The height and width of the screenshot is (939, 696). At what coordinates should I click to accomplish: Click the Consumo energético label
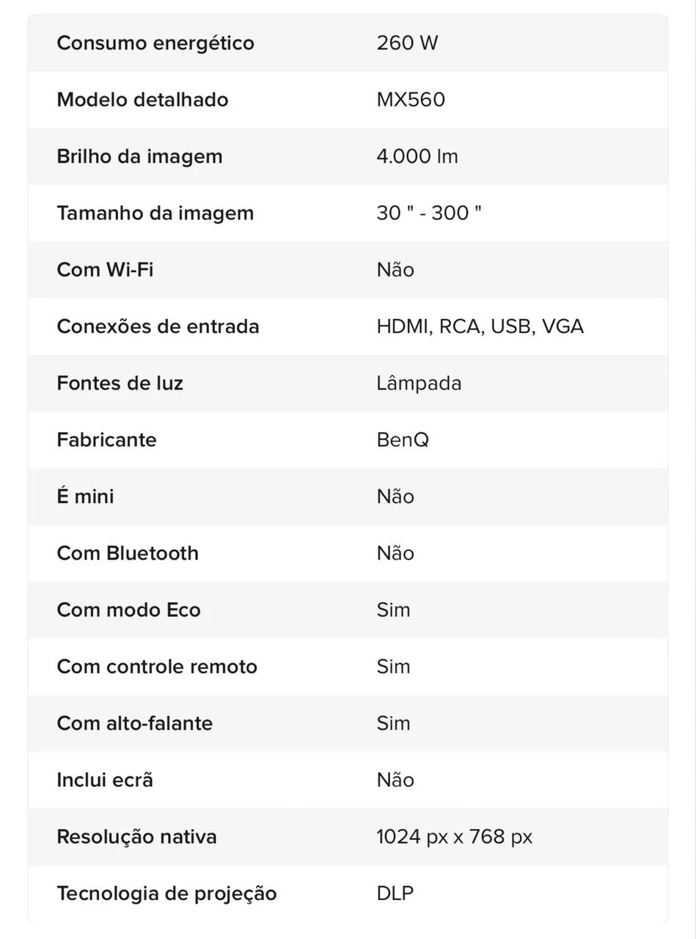click(155, 43)
